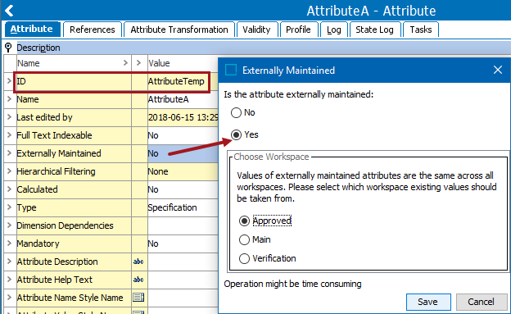
Task: Click the pin icon beside Description
Action: pos(8,48)
